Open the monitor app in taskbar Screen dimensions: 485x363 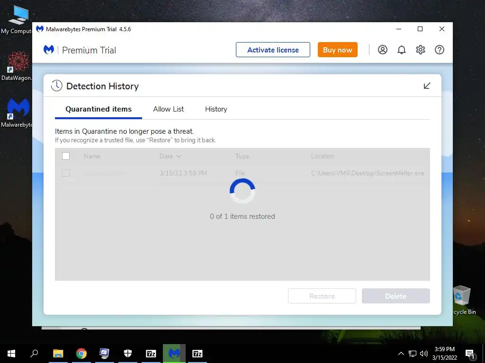tap(104, 354)
